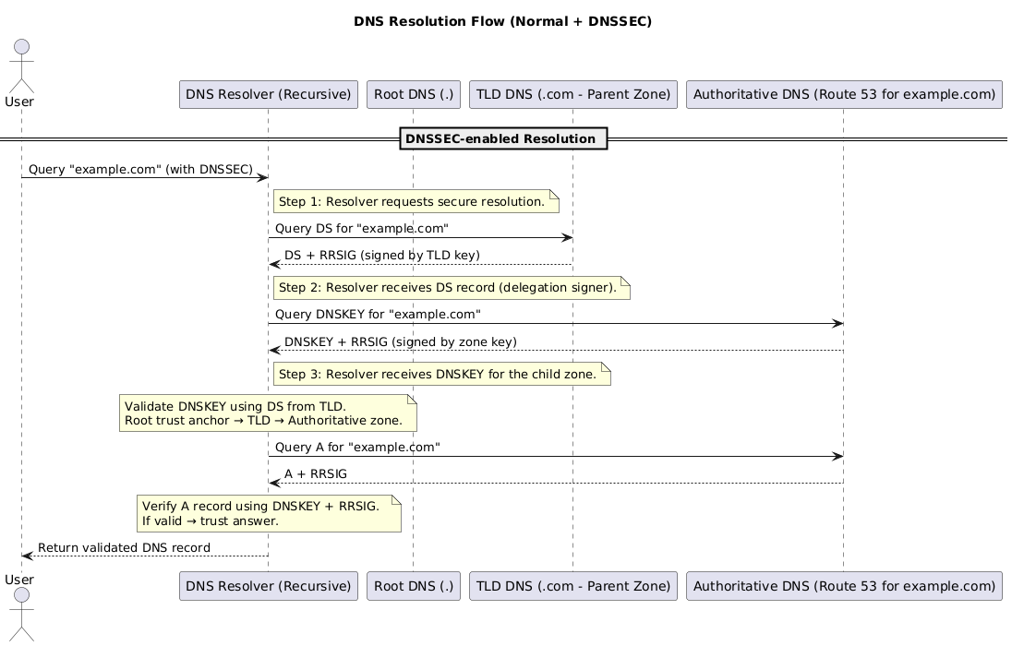This screenshot has height=646, width=1012.
Task: Select the top Root DNS (.) box
Action: tap(413, 94)
